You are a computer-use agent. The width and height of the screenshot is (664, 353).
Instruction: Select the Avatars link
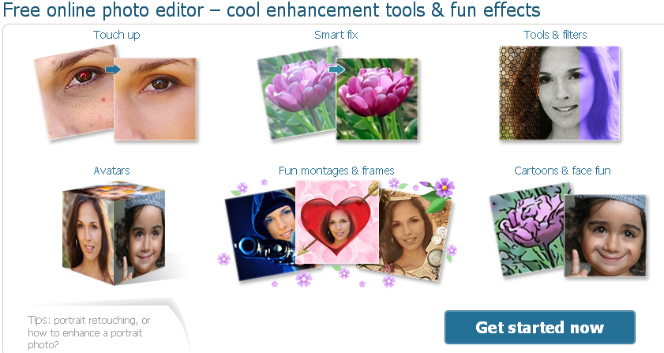click(x=112, y=171)
